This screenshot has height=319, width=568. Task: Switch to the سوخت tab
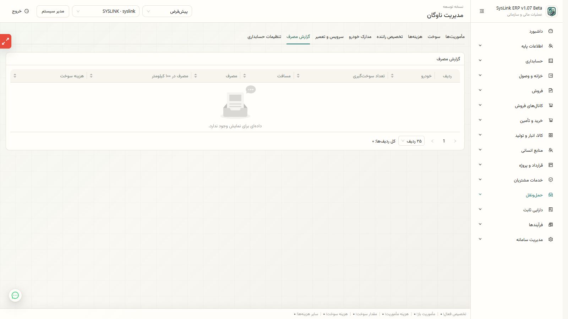(x=434, y=37)
